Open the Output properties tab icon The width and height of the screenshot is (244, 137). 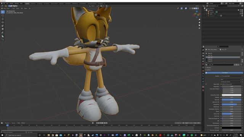pyautogui.click(x=203, y=56)
